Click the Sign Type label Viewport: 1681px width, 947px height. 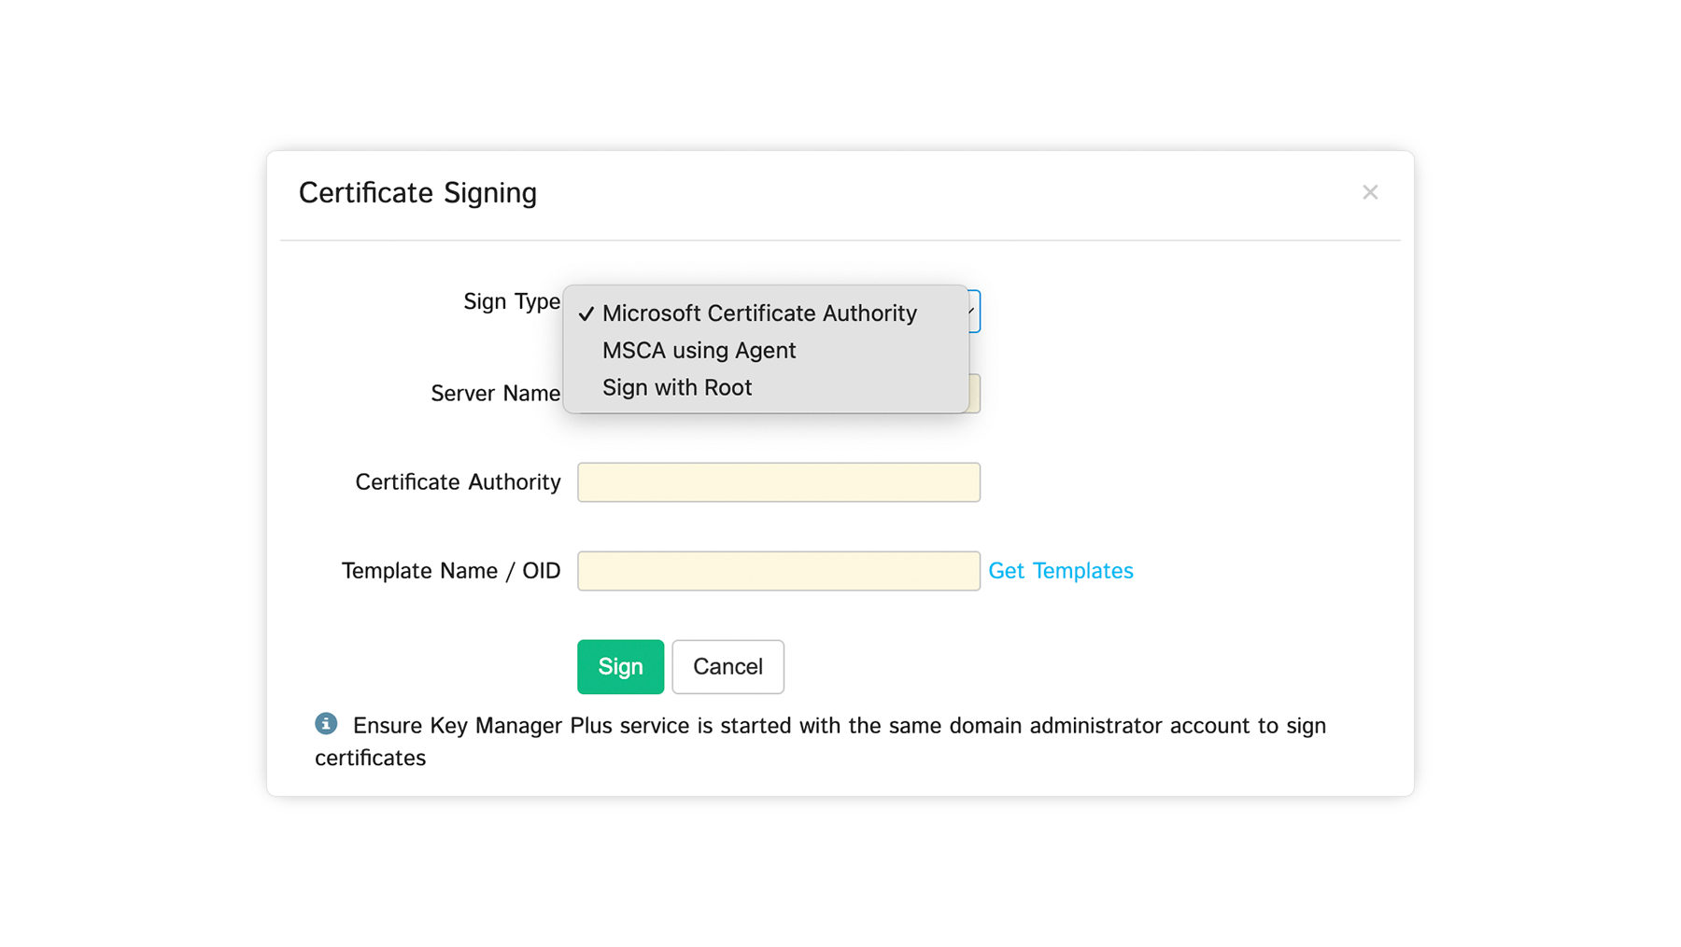511,301
